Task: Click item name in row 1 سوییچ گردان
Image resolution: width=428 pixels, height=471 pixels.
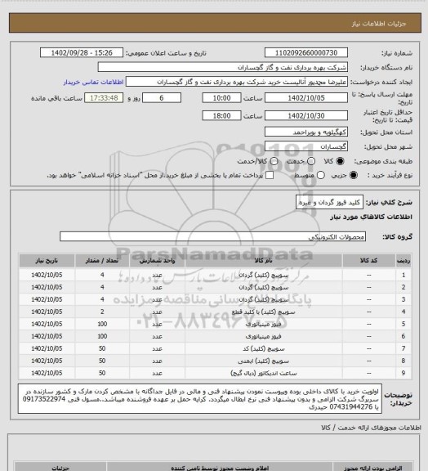Action: 264,275
